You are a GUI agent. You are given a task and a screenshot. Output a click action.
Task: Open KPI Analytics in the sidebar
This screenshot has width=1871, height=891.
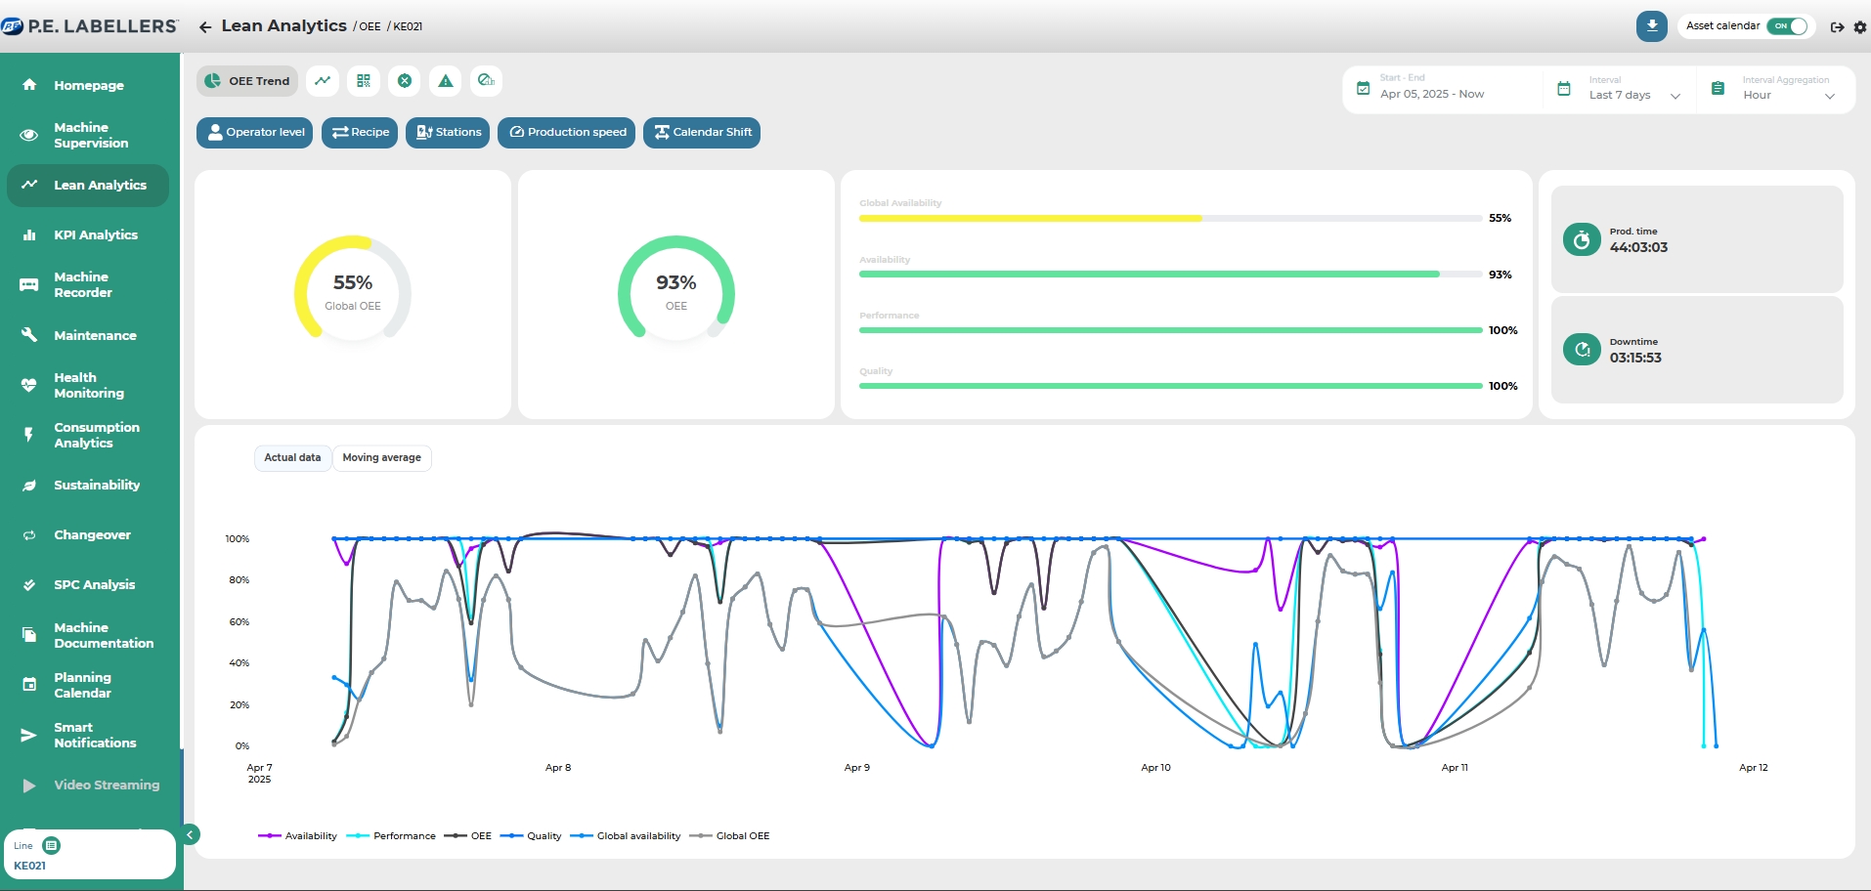pyautogui.click(x=95, y=235)
